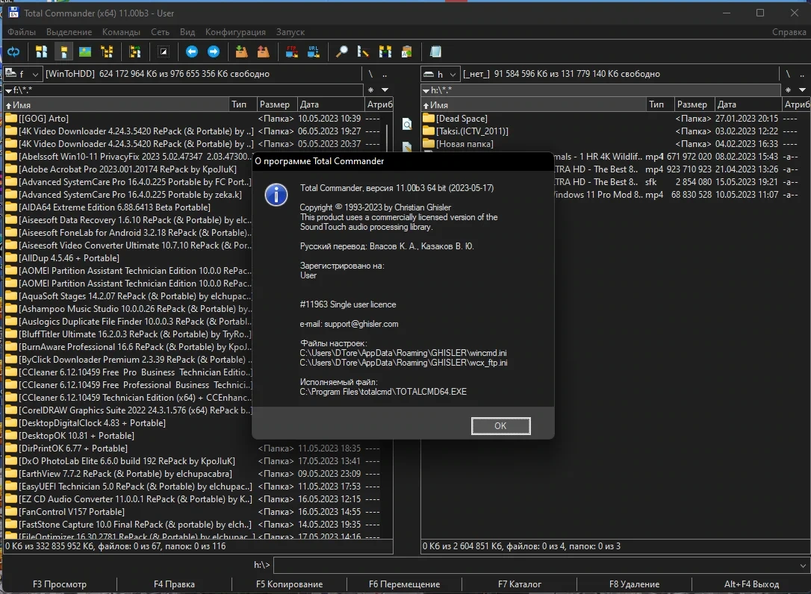Go forward with blue right arrow
The height and width of the screenshot is (594, 811).
[x=213, y=51]
